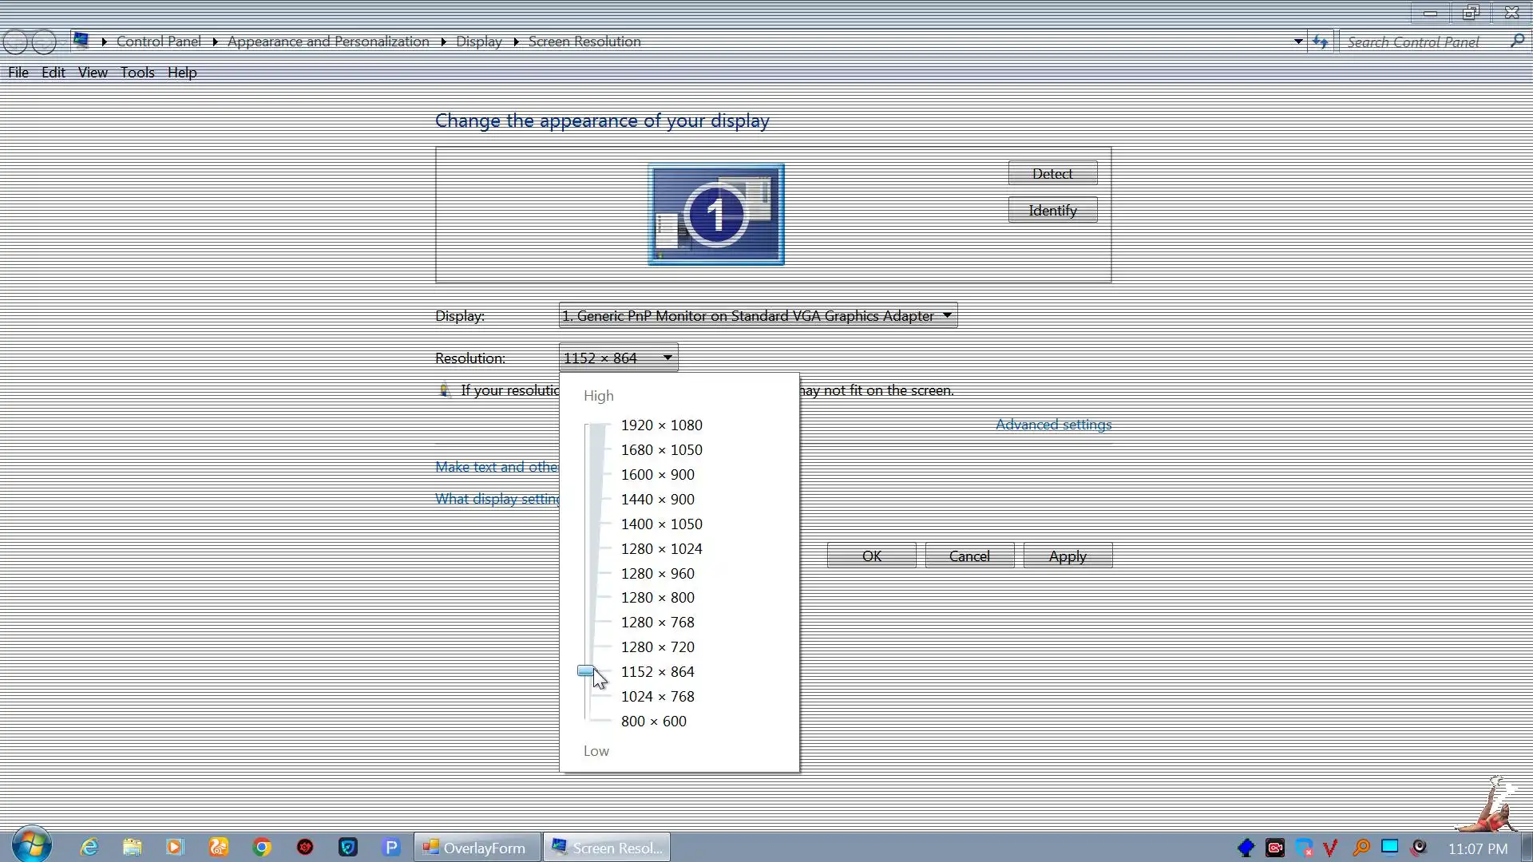Click the red V tray icon

tap(1330, 848)
